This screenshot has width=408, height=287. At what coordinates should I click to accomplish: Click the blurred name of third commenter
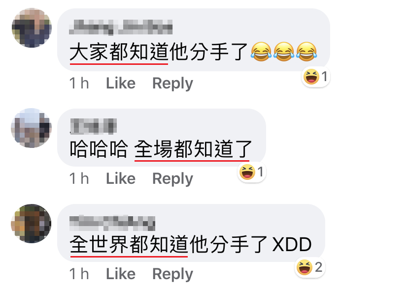point(112,223)
